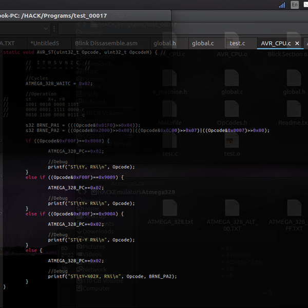Switch to the test.c tab

[237, 44]
